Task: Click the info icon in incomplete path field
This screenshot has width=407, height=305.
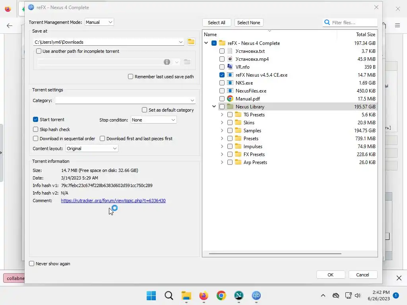Action: click(167, 62)
